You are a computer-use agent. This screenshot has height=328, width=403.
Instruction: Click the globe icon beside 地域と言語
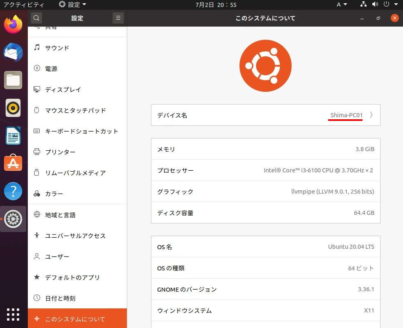(x=37, y=214)
